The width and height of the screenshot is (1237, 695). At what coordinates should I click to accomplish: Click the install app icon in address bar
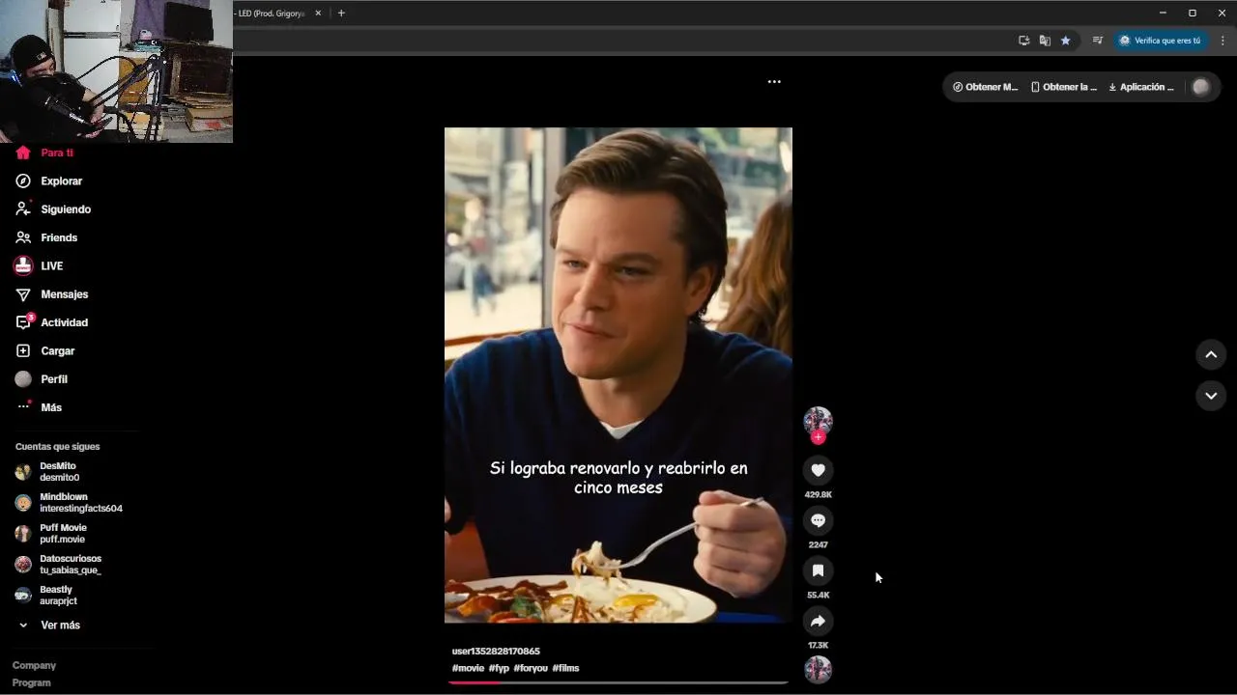click(x=1023, y=41)
